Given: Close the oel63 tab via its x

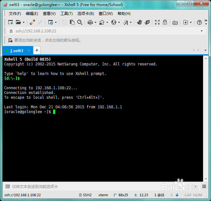Looking at the screenshot, I should (29, 51).
